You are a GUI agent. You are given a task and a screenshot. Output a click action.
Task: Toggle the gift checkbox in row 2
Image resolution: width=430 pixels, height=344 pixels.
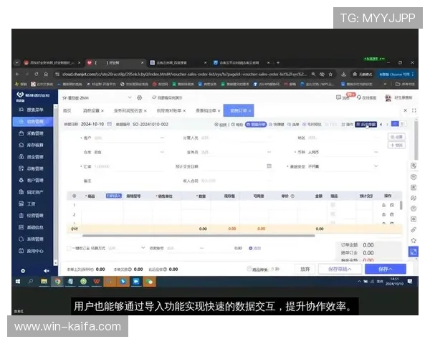pyautogui.click(x=333, y=214)
